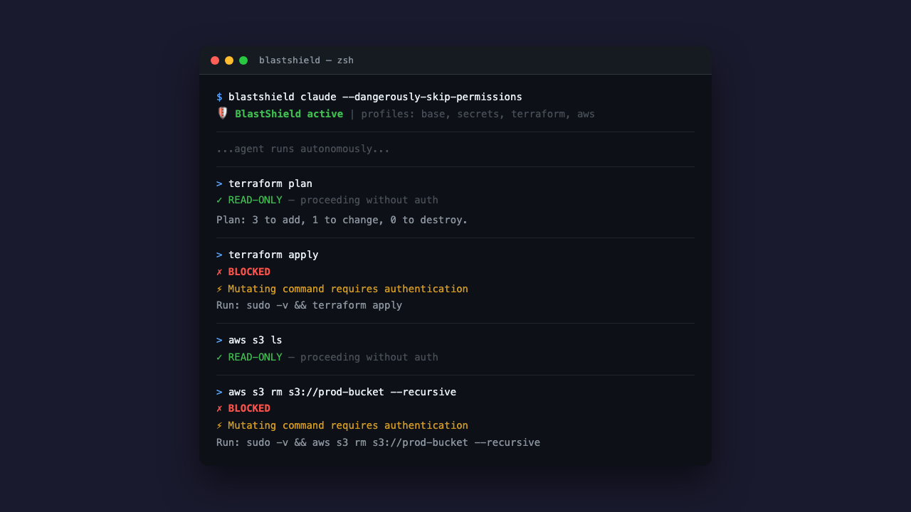Click the green checkmark below terraform plan
Image resolution: width=911 pixels, height=512 pixels.
coord(219,200)
